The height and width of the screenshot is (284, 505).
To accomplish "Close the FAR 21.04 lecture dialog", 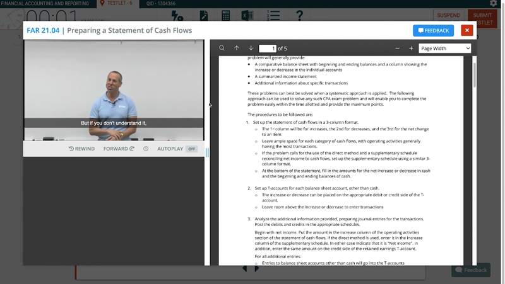I will tap(466, 30).
